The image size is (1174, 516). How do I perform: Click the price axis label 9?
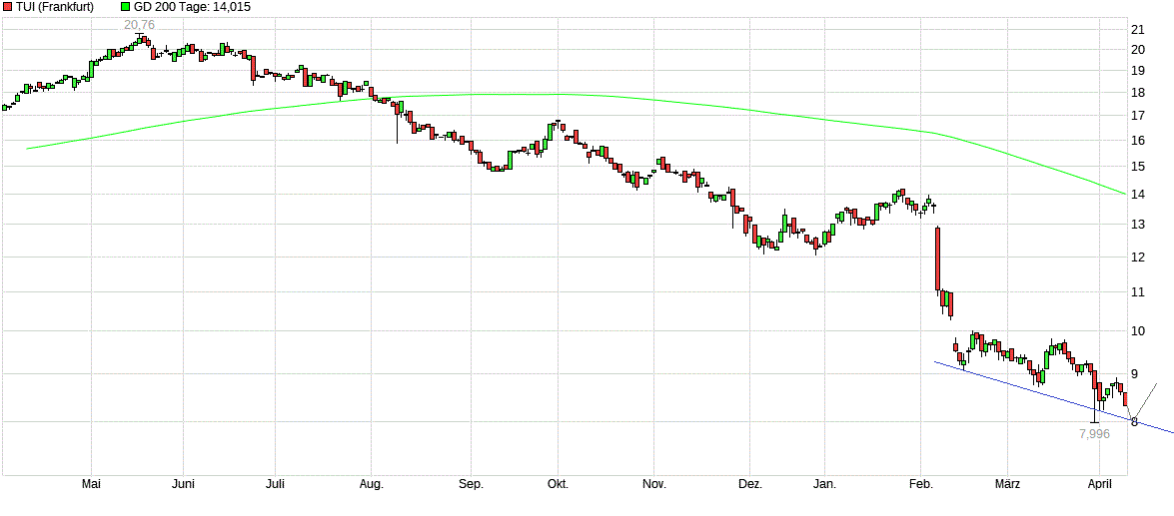coord(1134,374)
